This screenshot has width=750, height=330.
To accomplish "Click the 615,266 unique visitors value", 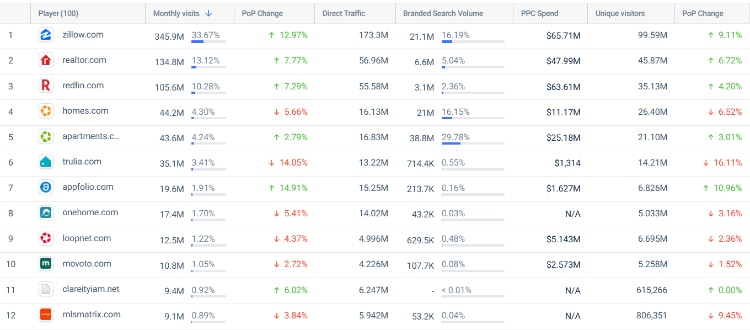I will (652, 290).
